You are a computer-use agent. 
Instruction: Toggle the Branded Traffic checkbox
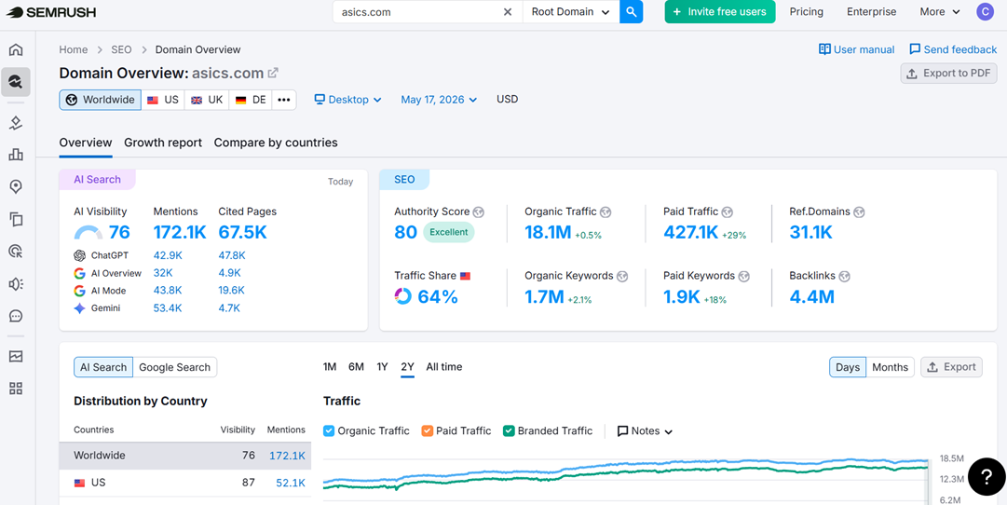[x=509, y=430]
